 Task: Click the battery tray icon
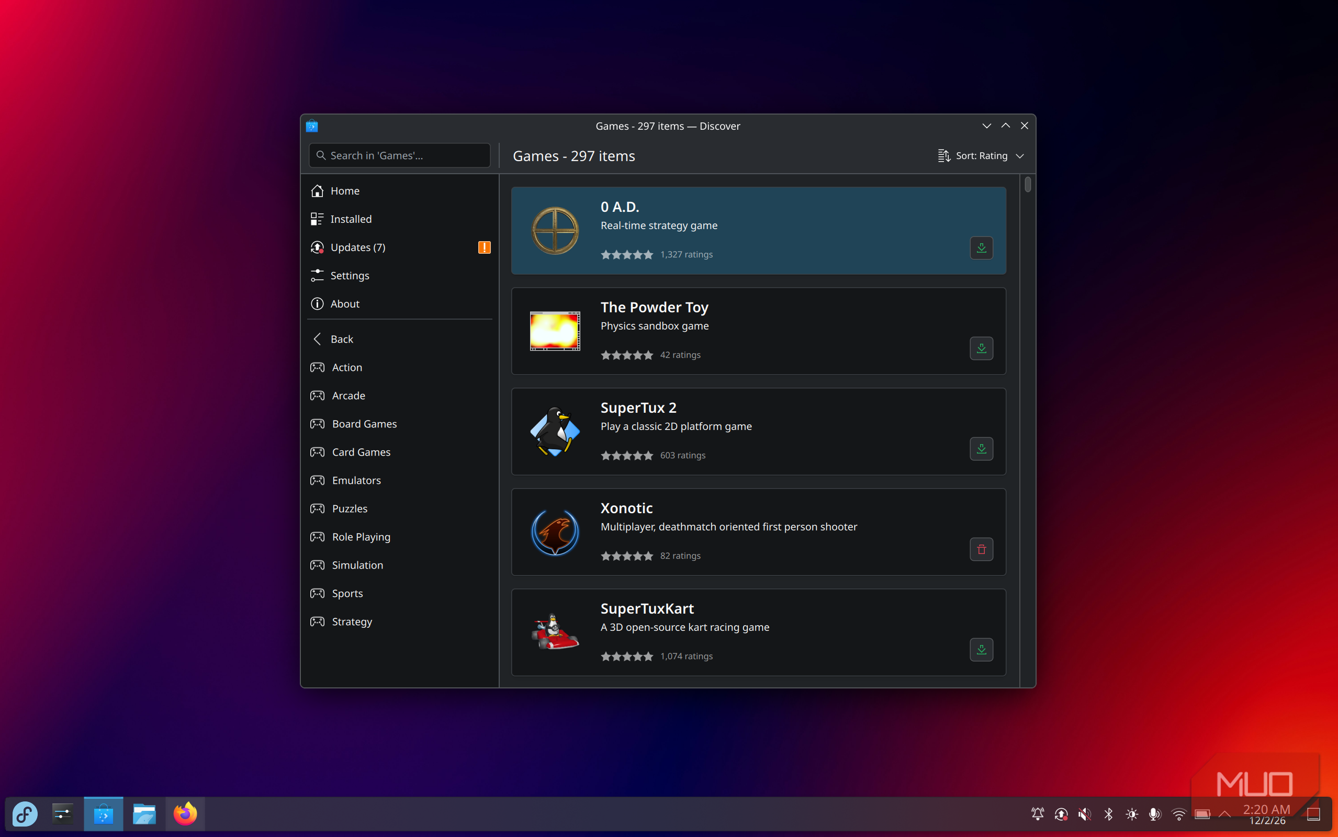click(1202, 814)
